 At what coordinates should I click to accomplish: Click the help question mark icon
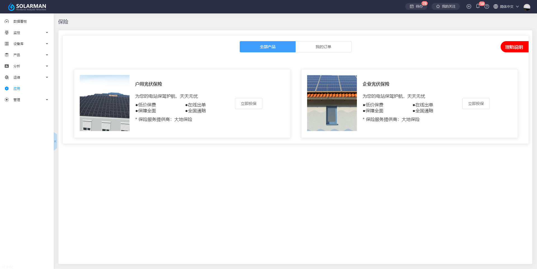pos(487,6)
